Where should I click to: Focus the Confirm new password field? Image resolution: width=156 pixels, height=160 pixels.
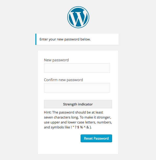tap(77, 88)
